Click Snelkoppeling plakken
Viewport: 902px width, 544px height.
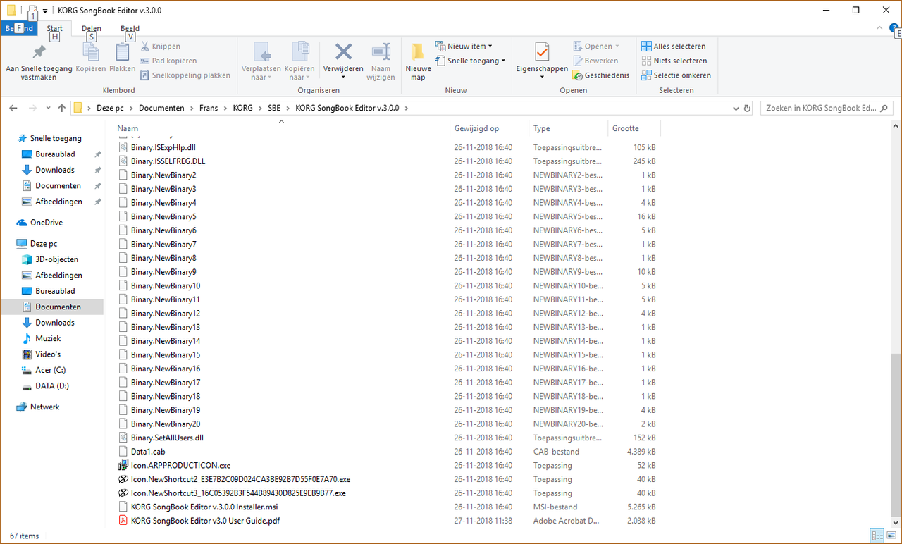(185, 75)
